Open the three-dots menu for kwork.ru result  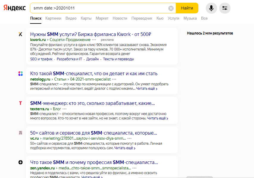(x=94, y=40)
